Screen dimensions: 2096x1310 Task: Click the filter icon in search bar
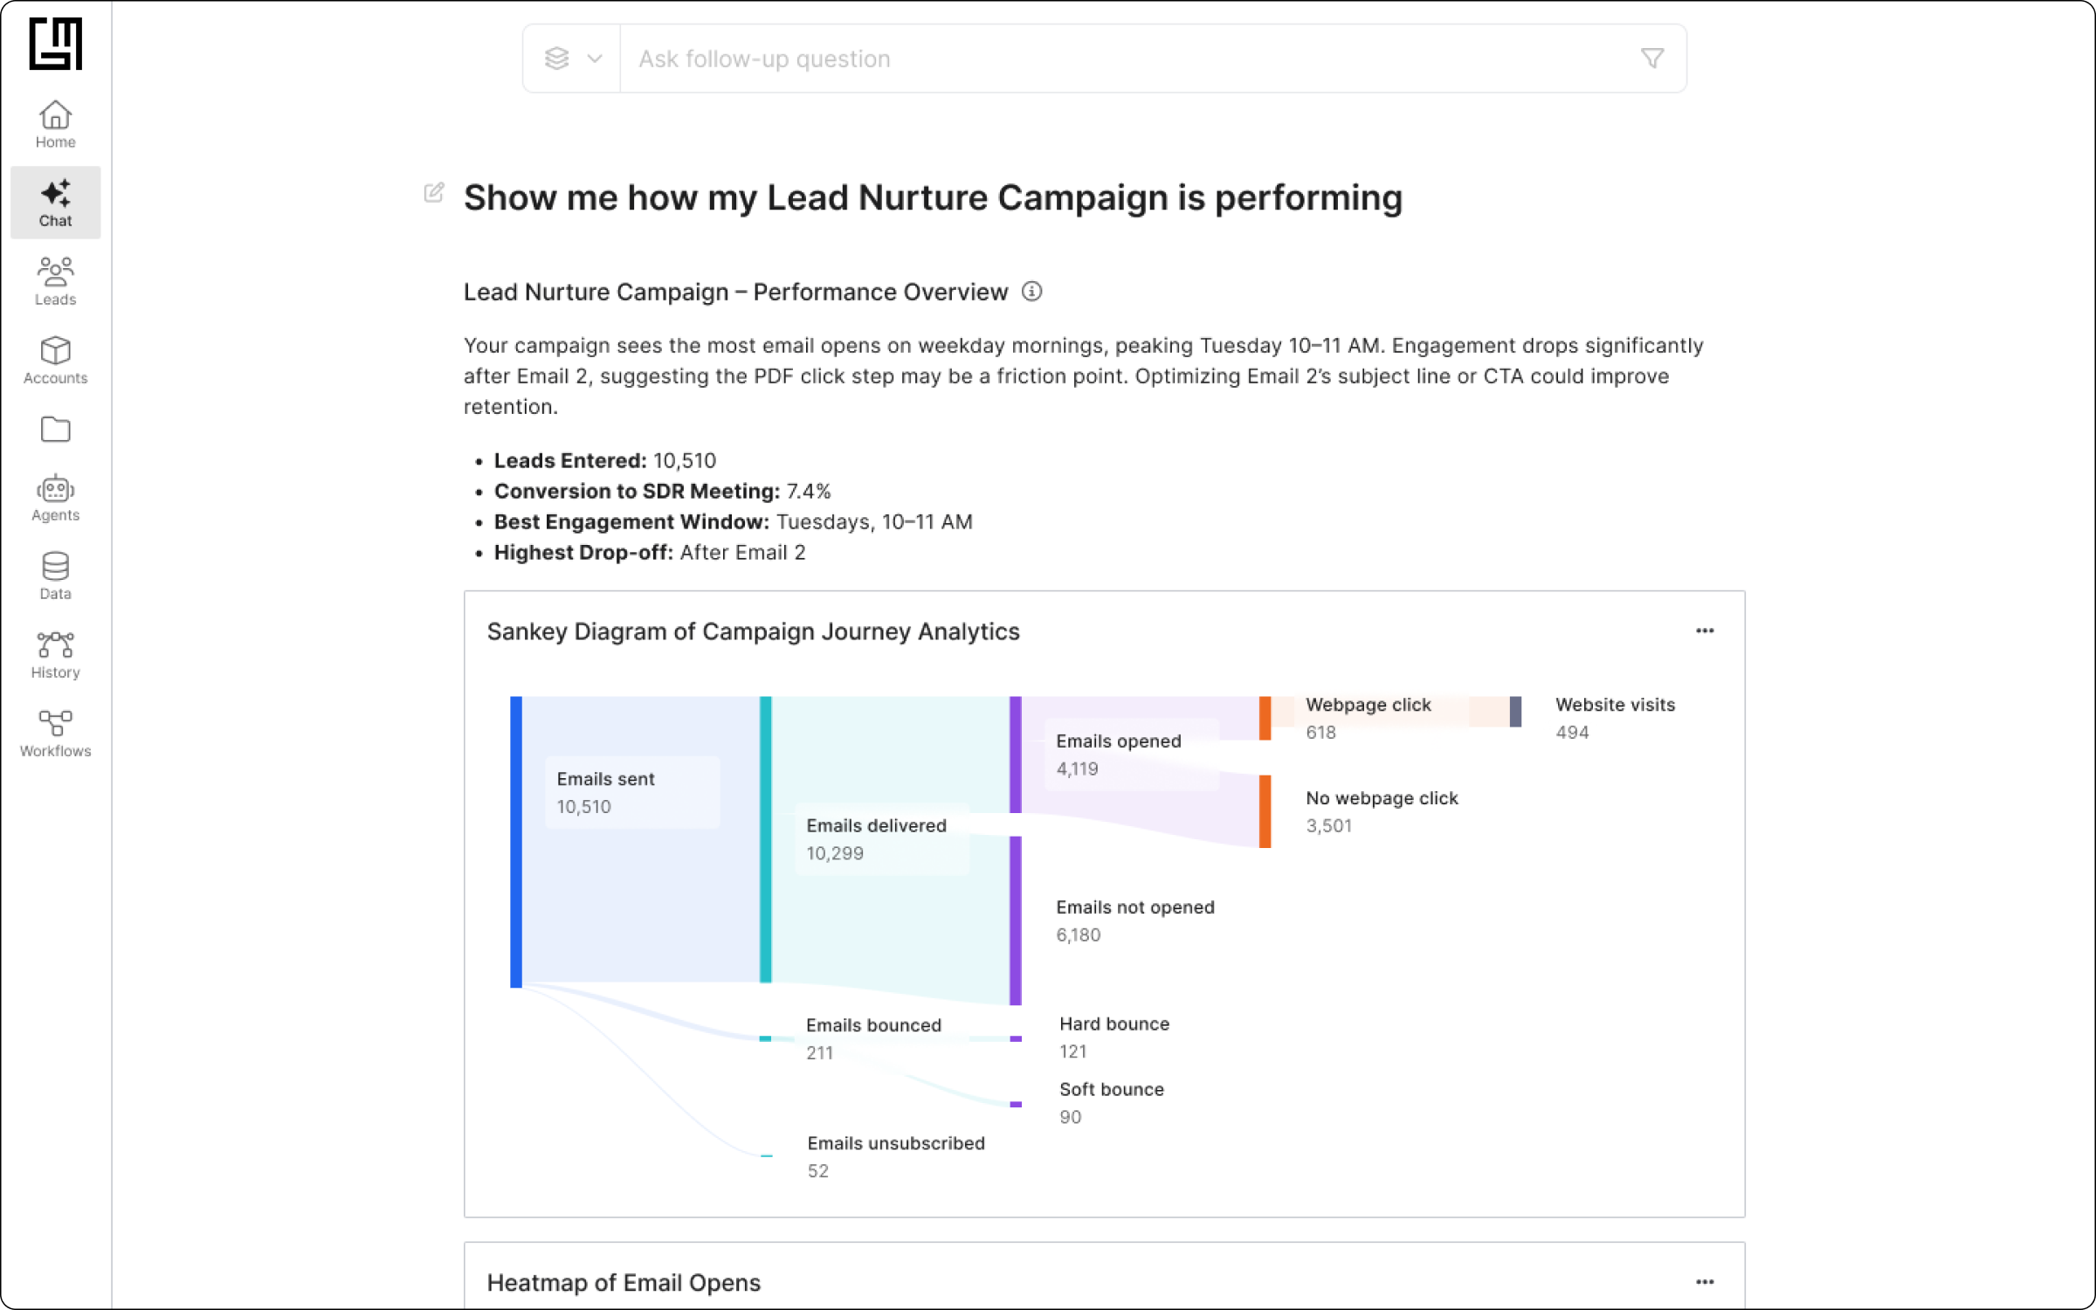click(x=1651, y=59)
